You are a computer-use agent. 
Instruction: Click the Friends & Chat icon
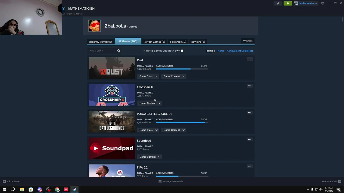340,181
